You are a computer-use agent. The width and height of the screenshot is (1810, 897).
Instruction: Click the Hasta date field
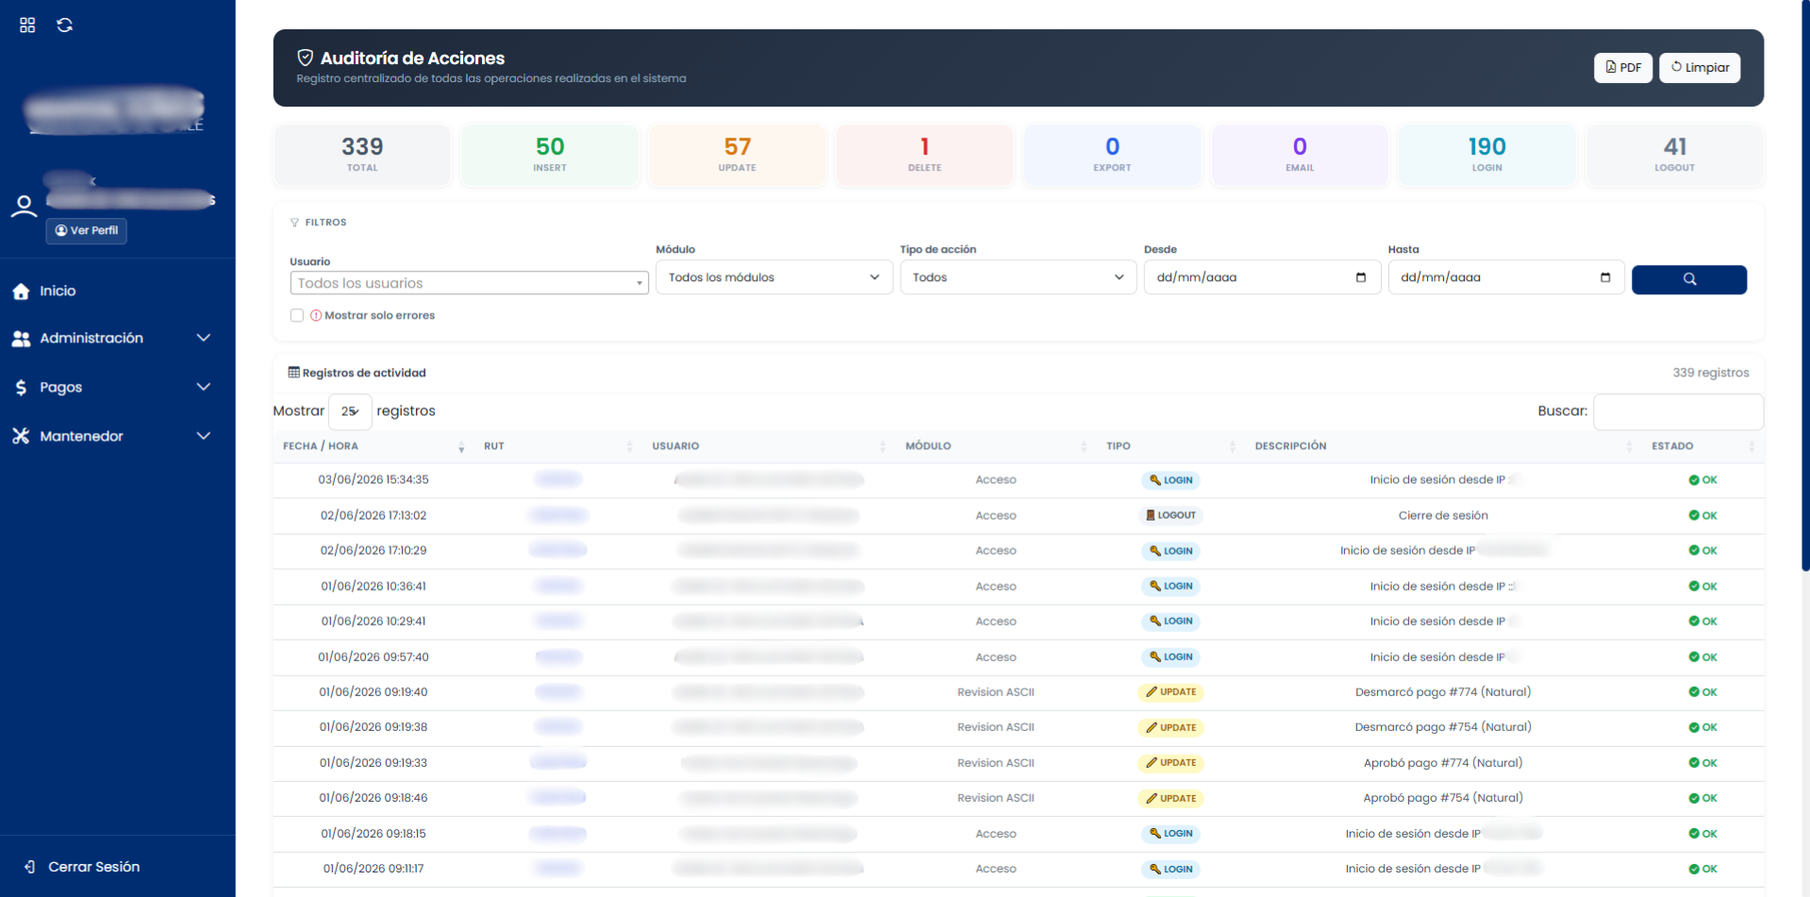click(1506, 277)
